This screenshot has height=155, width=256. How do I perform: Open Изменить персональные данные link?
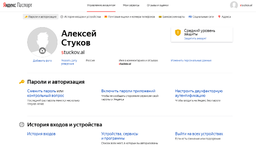point(191,60)
